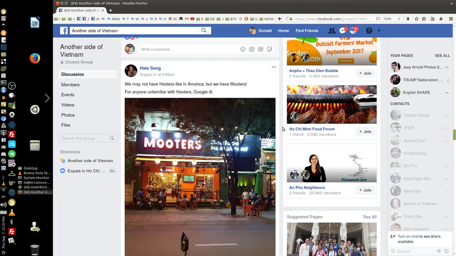The height and width of the screenshot is (256, 456).
Task: Click the Mooters restaurant photo
Action: click(x=200, y=177)
